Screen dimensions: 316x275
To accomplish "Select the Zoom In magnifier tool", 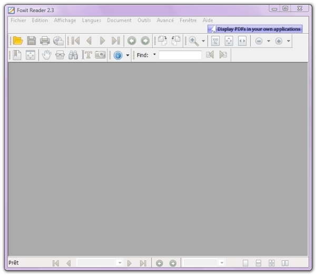I will coord(194,41).
